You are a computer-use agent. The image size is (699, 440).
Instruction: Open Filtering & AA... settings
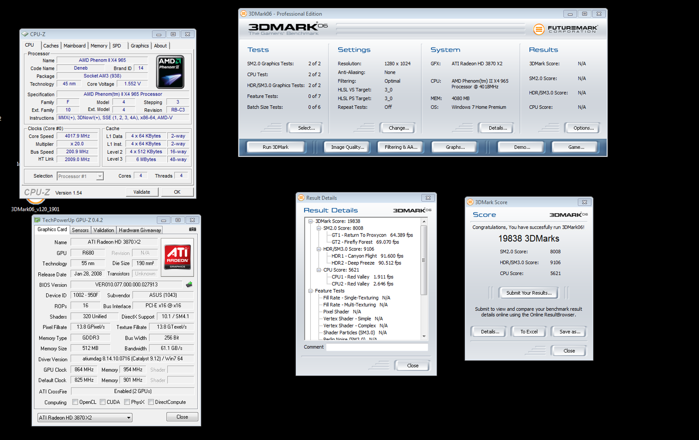(x=401, y=147)
